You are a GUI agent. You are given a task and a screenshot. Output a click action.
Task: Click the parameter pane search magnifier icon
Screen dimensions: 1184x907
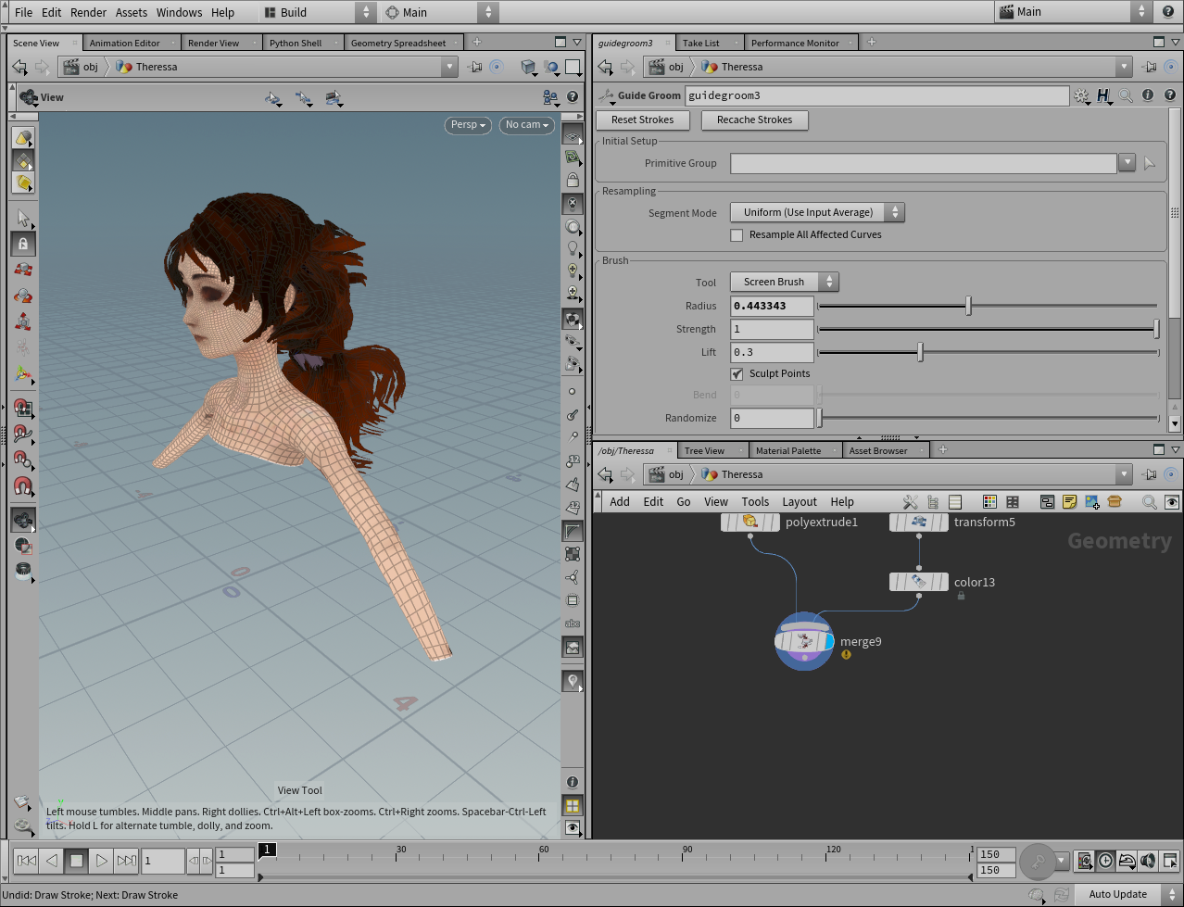click(1126, 95)
